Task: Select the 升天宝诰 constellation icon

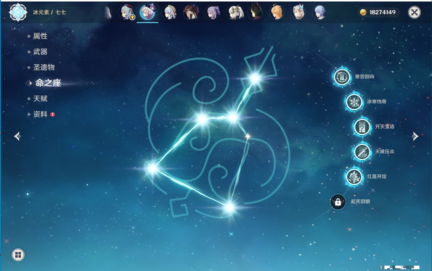Action: point(362,127)
